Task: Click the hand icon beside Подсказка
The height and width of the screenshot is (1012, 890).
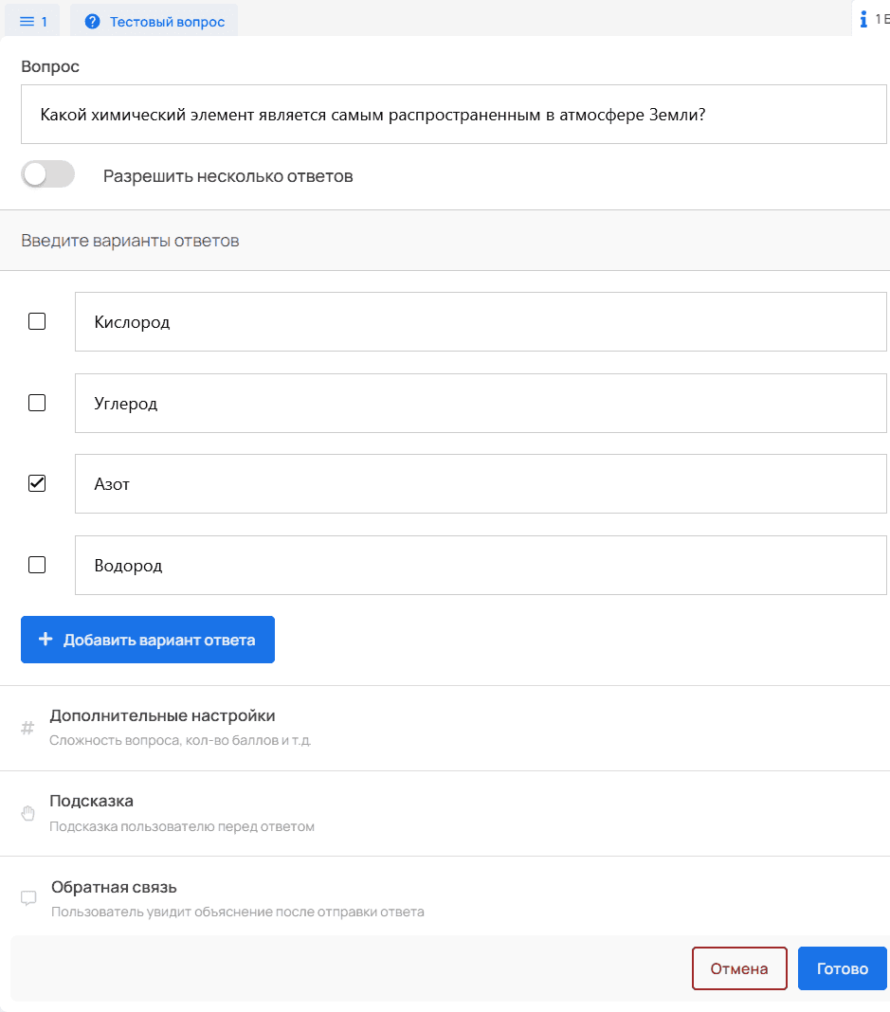Action: point(27,813)
